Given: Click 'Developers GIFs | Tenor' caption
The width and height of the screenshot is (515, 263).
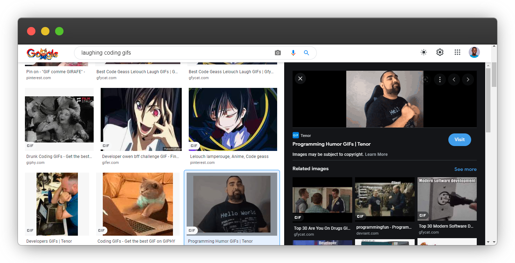Looking at the screenshot, I should tap(49, 241).
